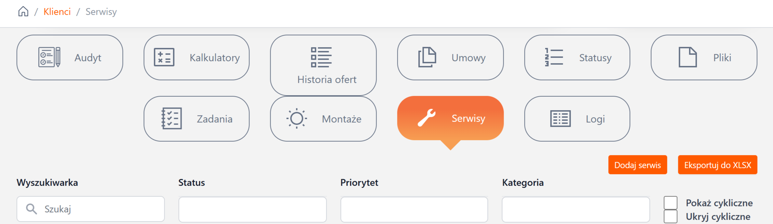Click the Pliki file icon
The height and width of the screenshot is (224, 773).
coord(688,57)
